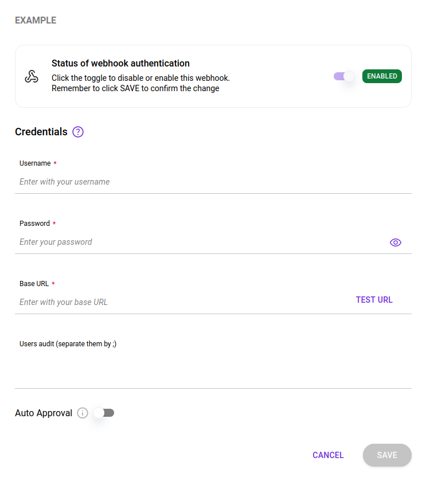The image size is (426, 481).
Task: Click the EXAMPLE heading label
Action: (x=35, y=20)
